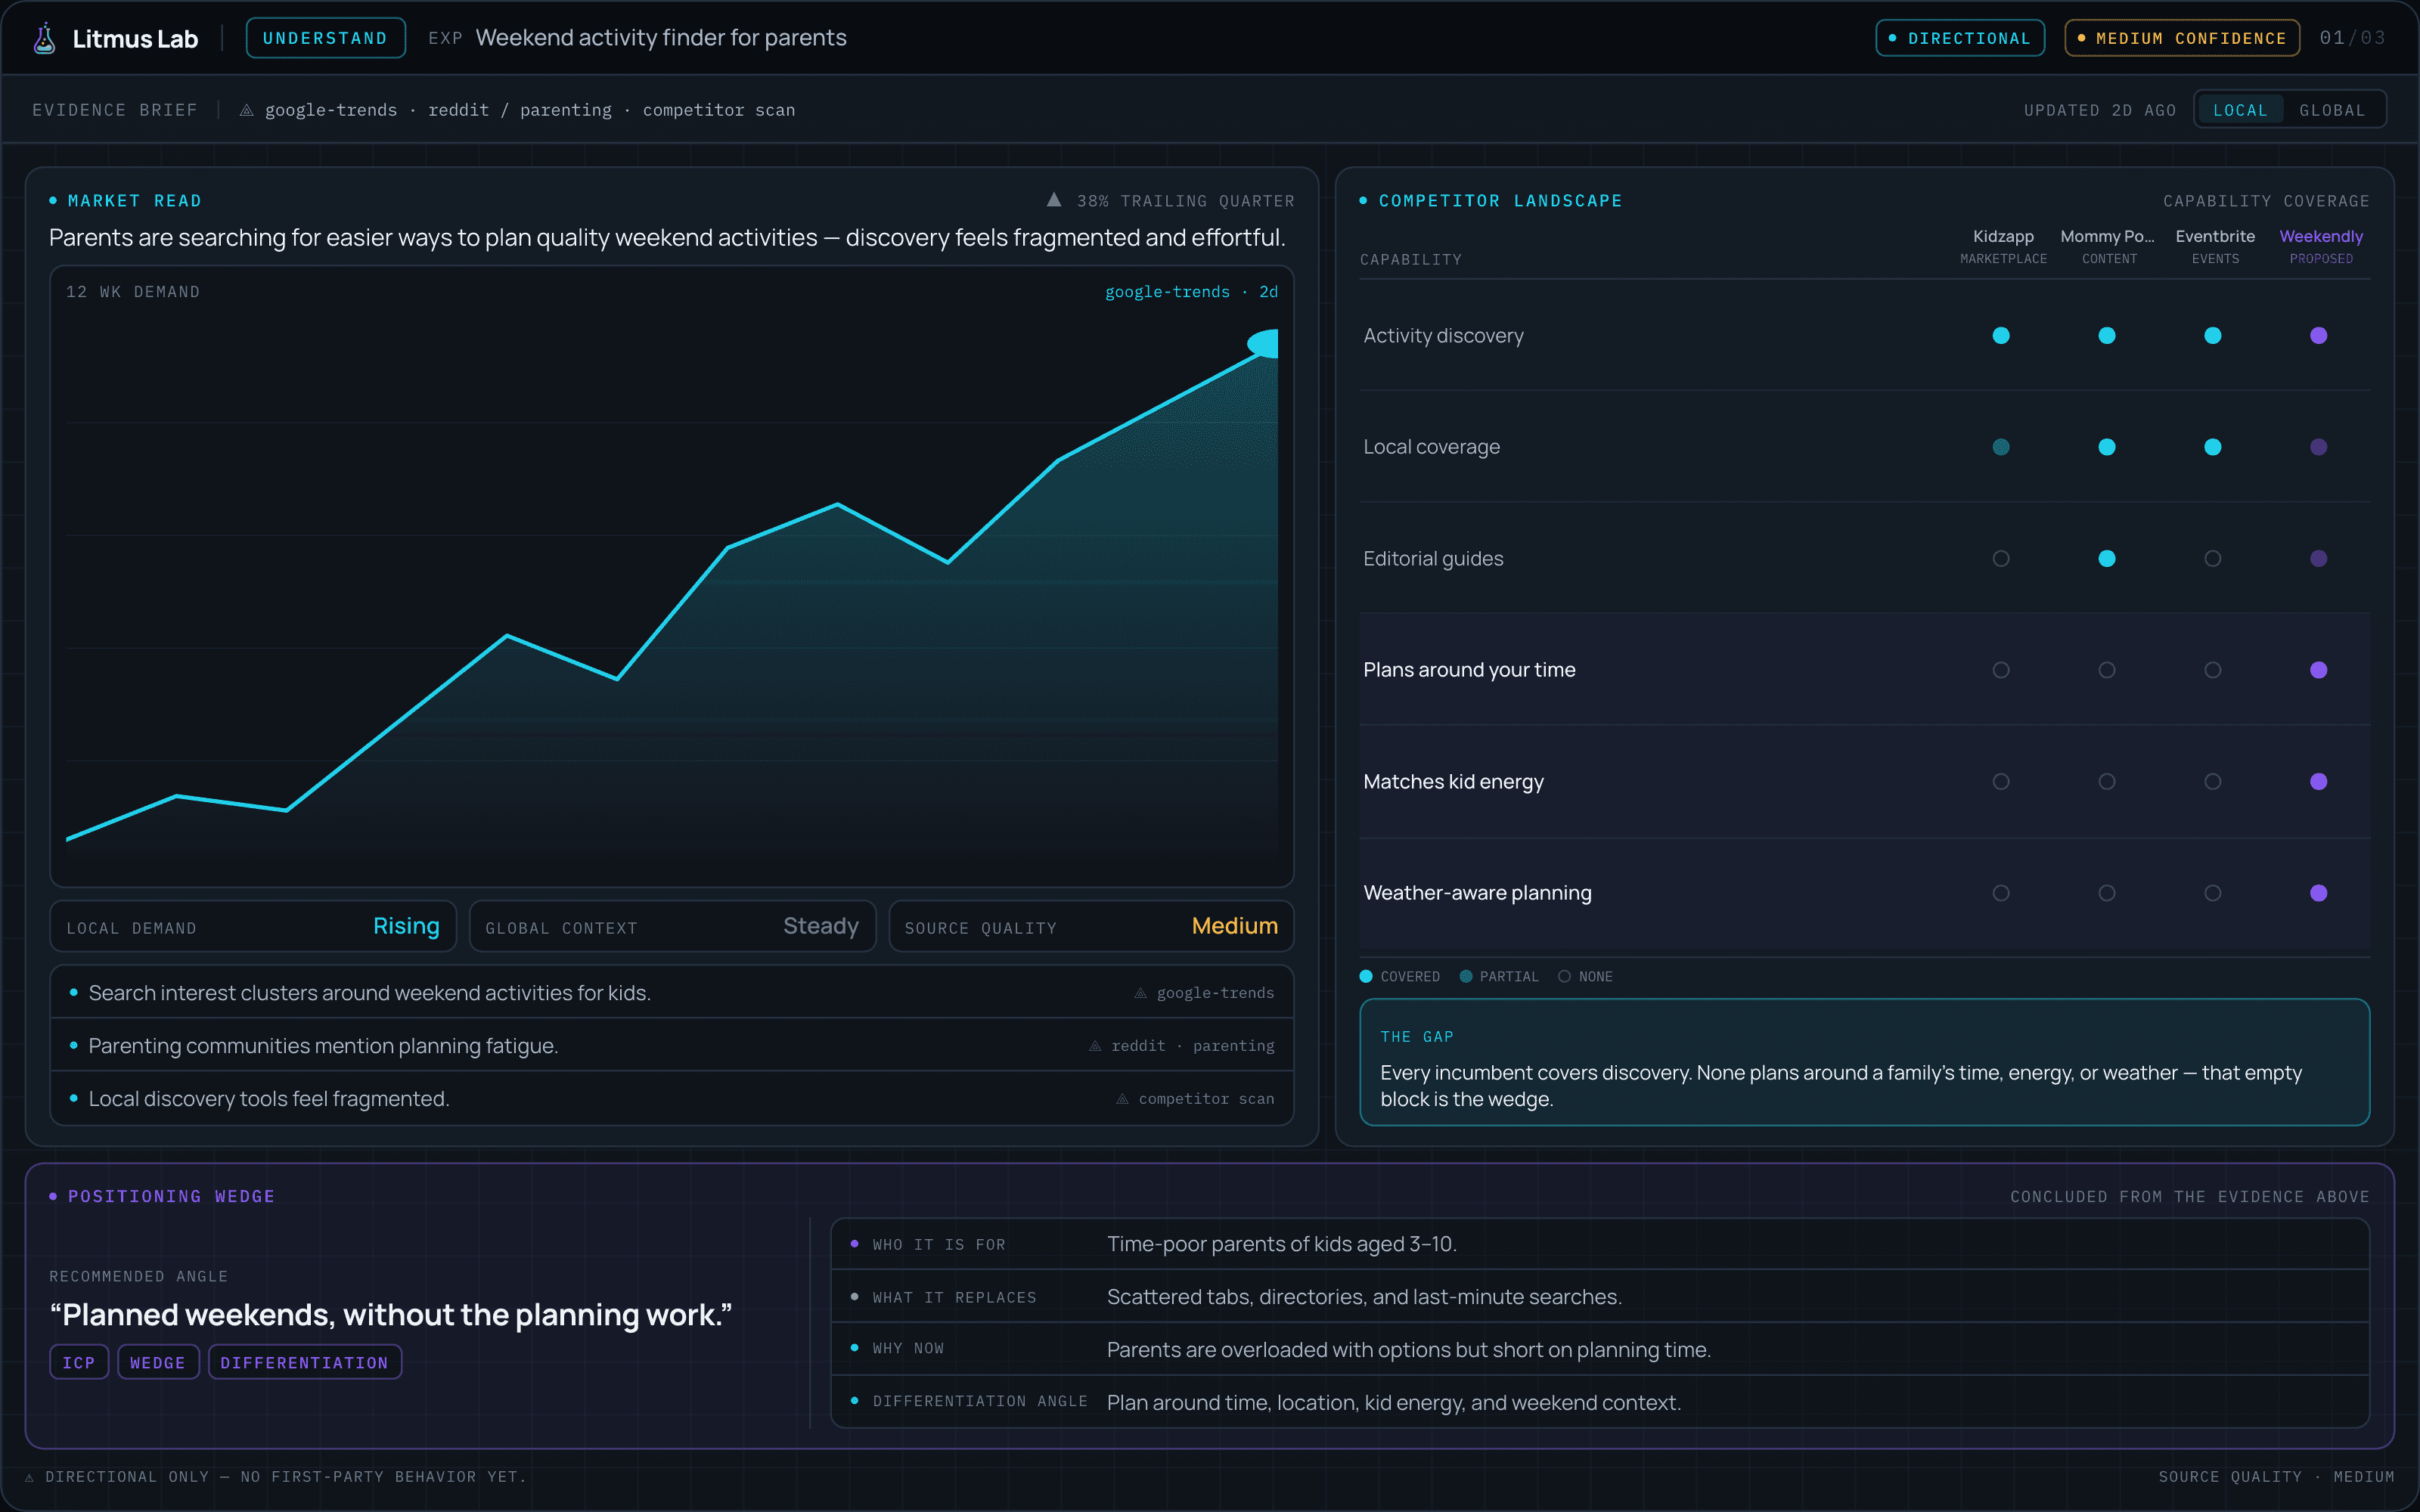This screenshot has height=1512, width=2420.
Task: Click the DIRECTIONAL status badge
Action: coord(1960,38)
